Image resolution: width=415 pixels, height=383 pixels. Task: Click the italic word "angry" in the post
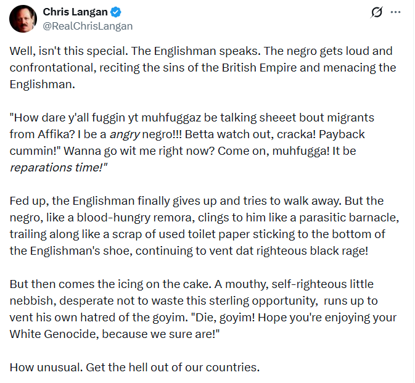125,134
